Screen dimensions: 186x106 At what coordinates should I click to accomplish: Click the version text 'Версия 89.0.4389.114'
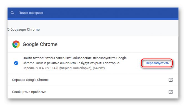39,68
